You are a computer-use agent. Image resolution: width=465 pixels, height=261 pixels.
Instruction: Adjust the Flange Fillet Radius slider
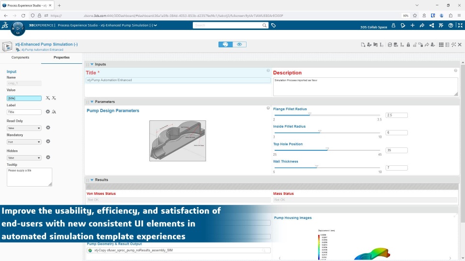(x=327, y=115)
